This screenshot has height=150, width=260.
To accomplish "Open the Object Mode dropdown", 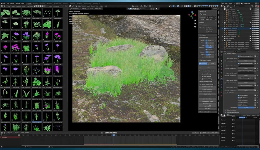I will [x=81, y=6].
